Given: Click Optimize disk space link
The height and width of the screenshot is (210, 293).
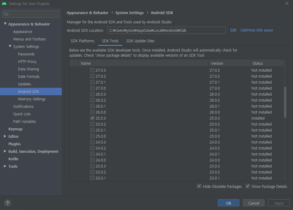Looking at the screenshot, I should click(x=256, y=30).
